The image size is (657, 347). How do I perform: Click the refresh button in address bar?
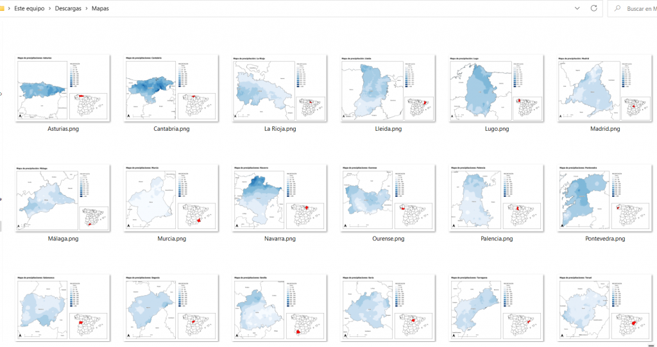[x=593, y=8]
